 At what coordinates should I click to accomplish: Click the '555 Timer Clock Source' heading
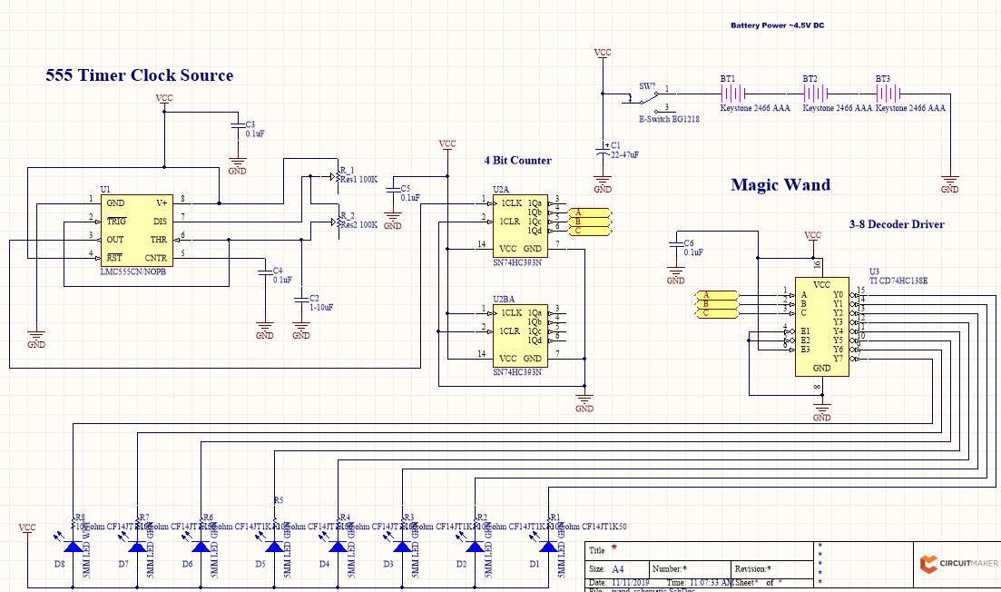(x=139, y=75)
